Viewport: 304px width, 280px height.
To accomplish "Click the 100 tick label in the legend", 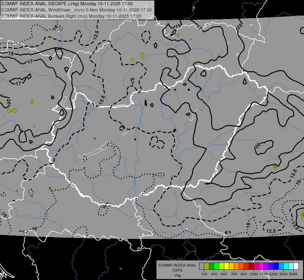I will point(204,274).
